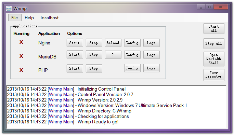Click the 'Running' column header
234x135 pixels.
[21, 33]
